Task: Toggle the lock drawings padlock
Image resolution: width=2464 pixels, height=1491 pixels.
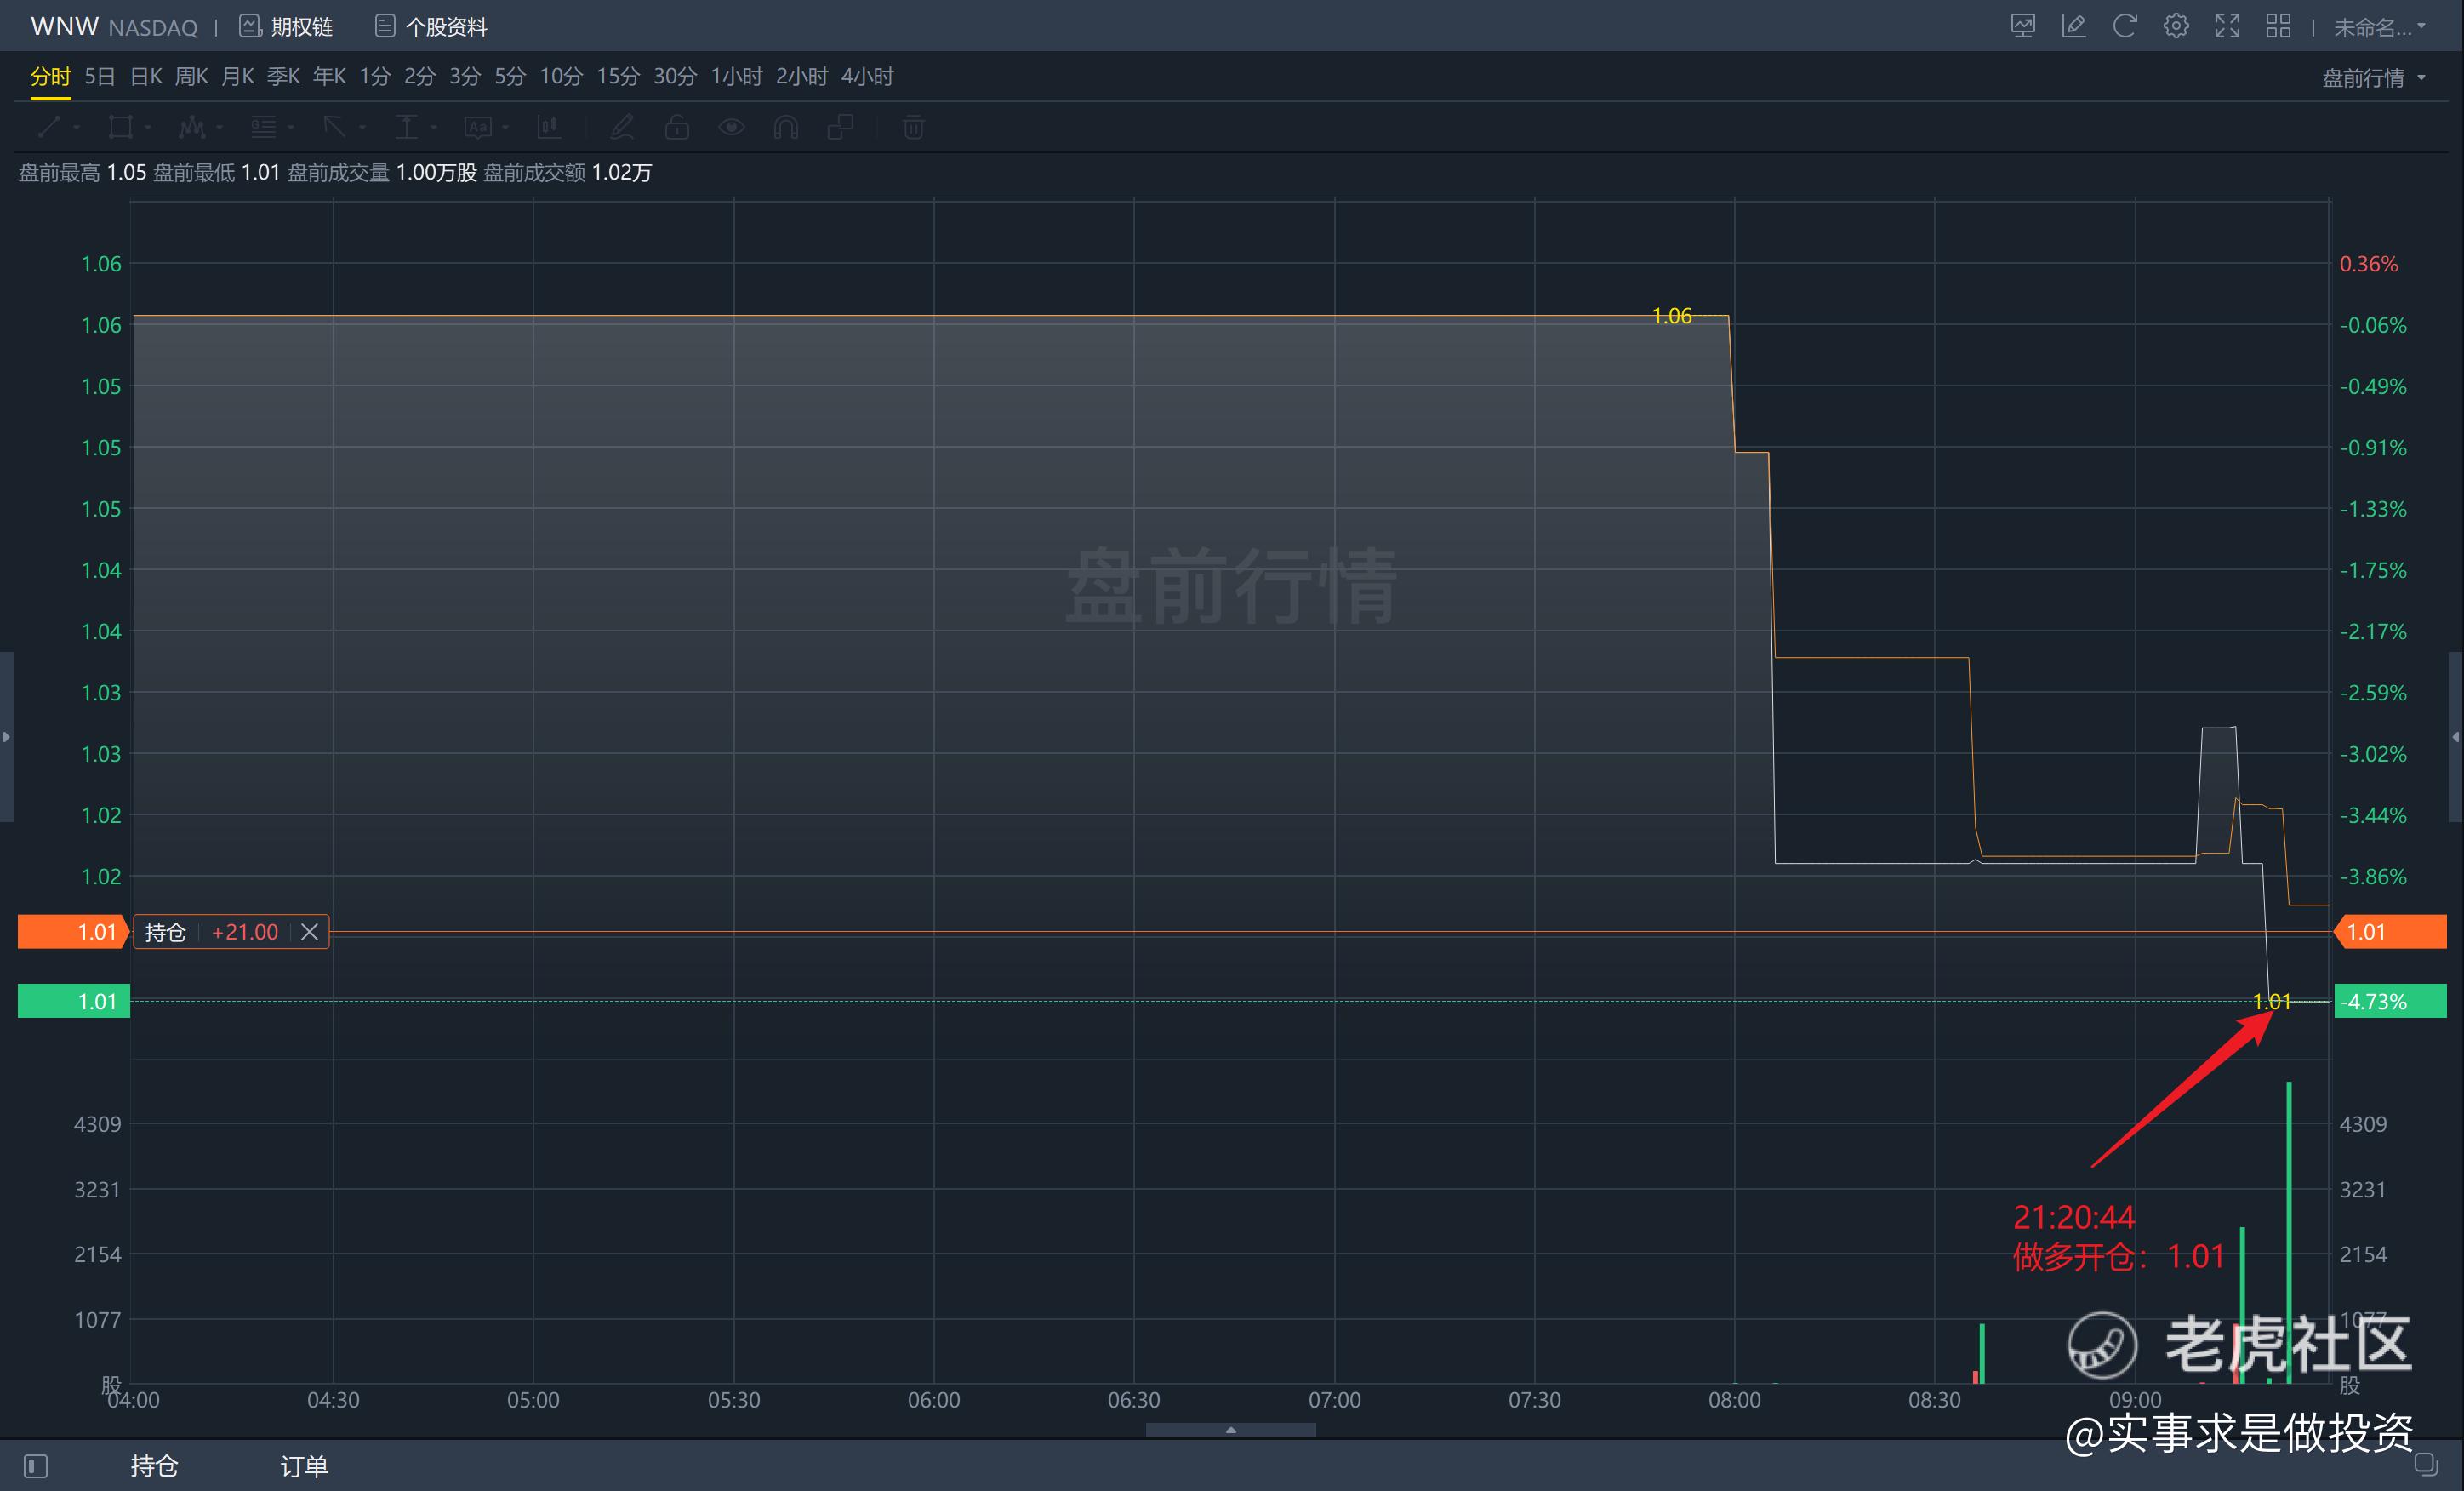Action: point(677,127)
